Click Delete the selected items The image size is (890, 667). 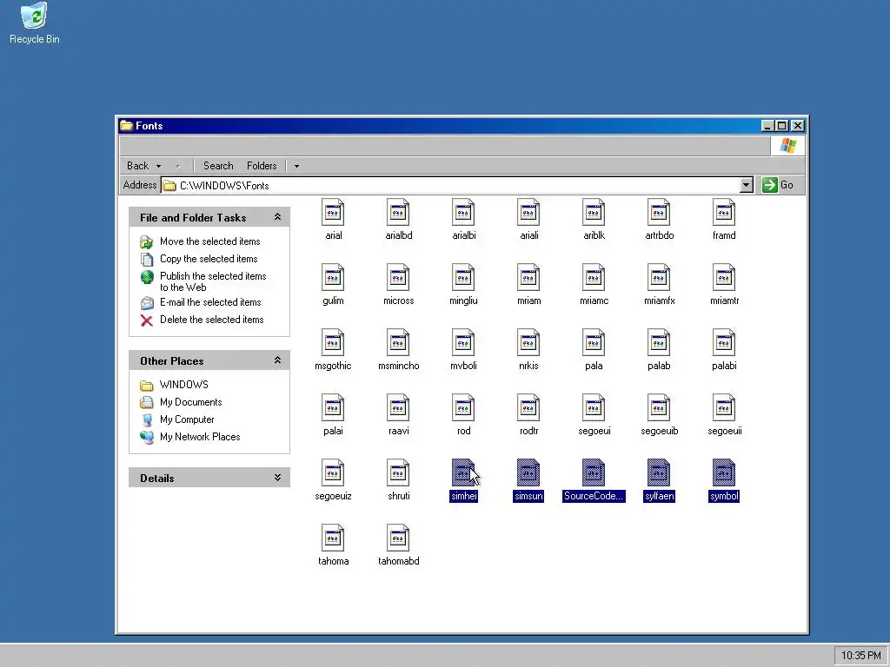click(x=212, y=320)
